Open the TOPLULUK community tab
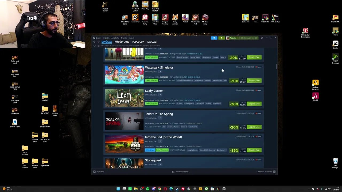The height and width of the screenshot is (192, 342). coord(138,42)
